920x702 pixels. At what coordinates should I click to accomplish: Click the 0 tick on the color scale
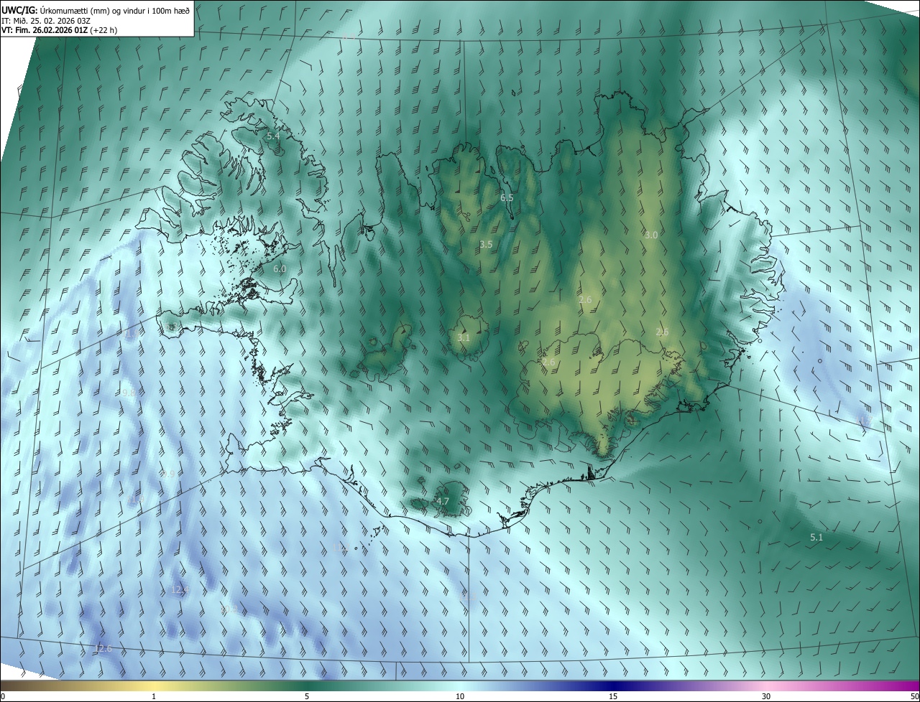point(3,696)
